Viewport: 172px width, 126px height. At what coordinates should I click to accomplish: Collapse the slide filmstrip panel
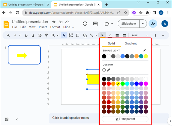(17, 119)
